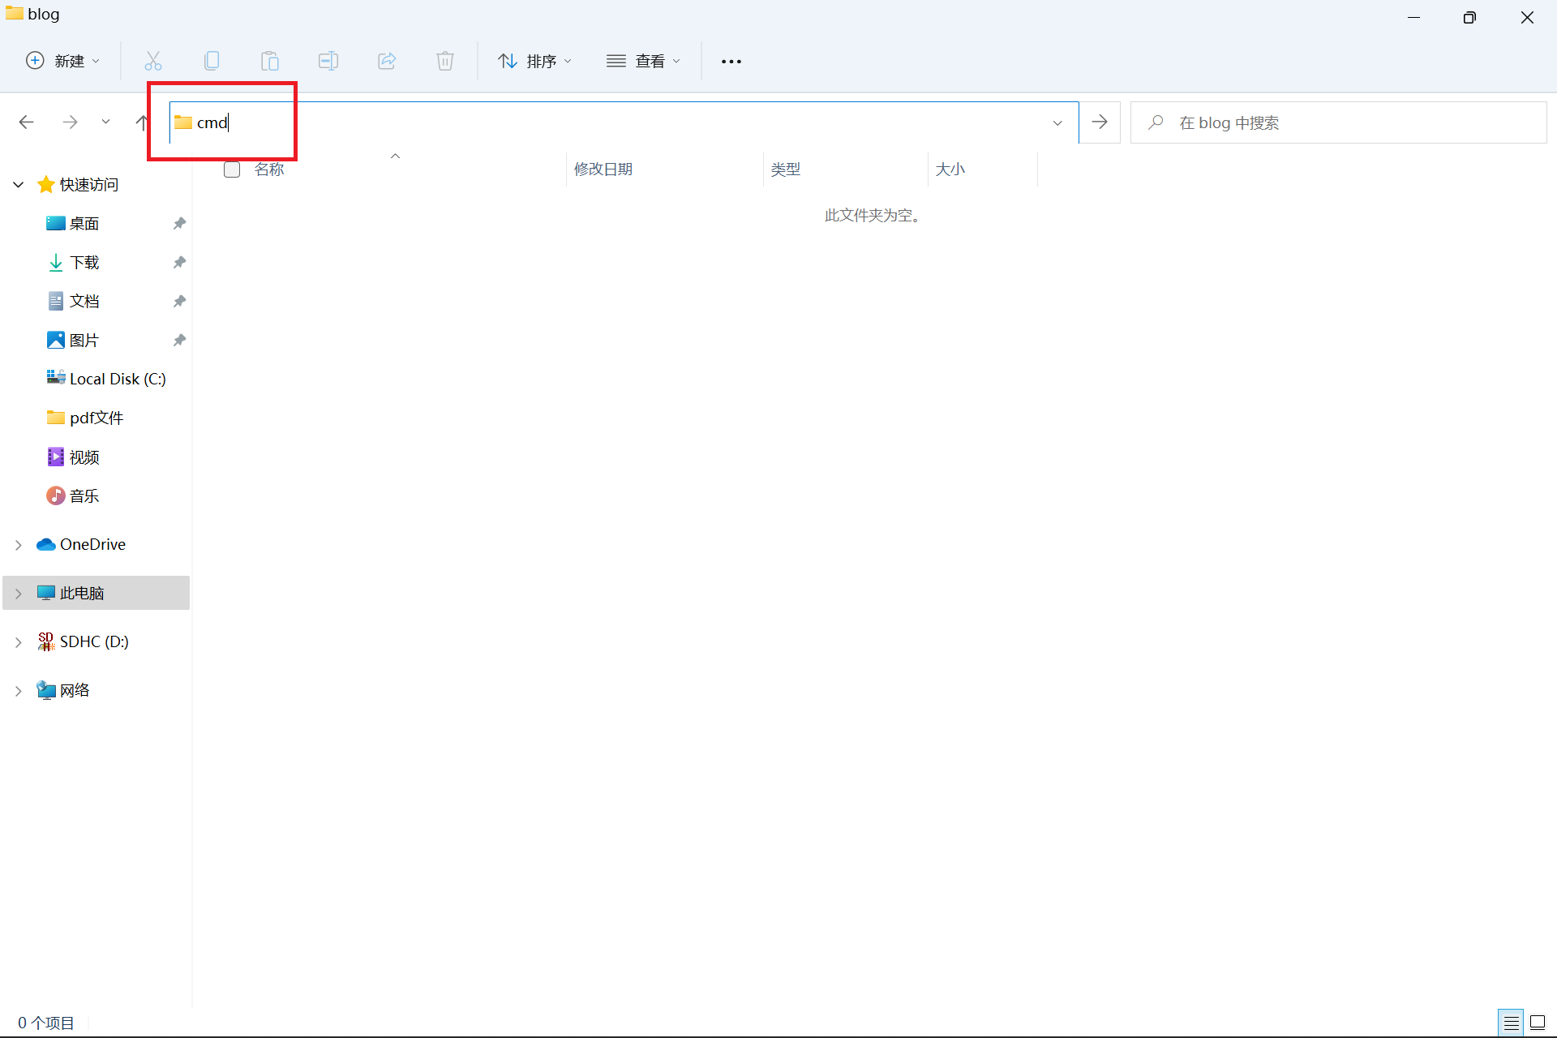Collapse the 快速访问 section
This screenshot has width=1557, height=1038.
click(x=19, y=185)
